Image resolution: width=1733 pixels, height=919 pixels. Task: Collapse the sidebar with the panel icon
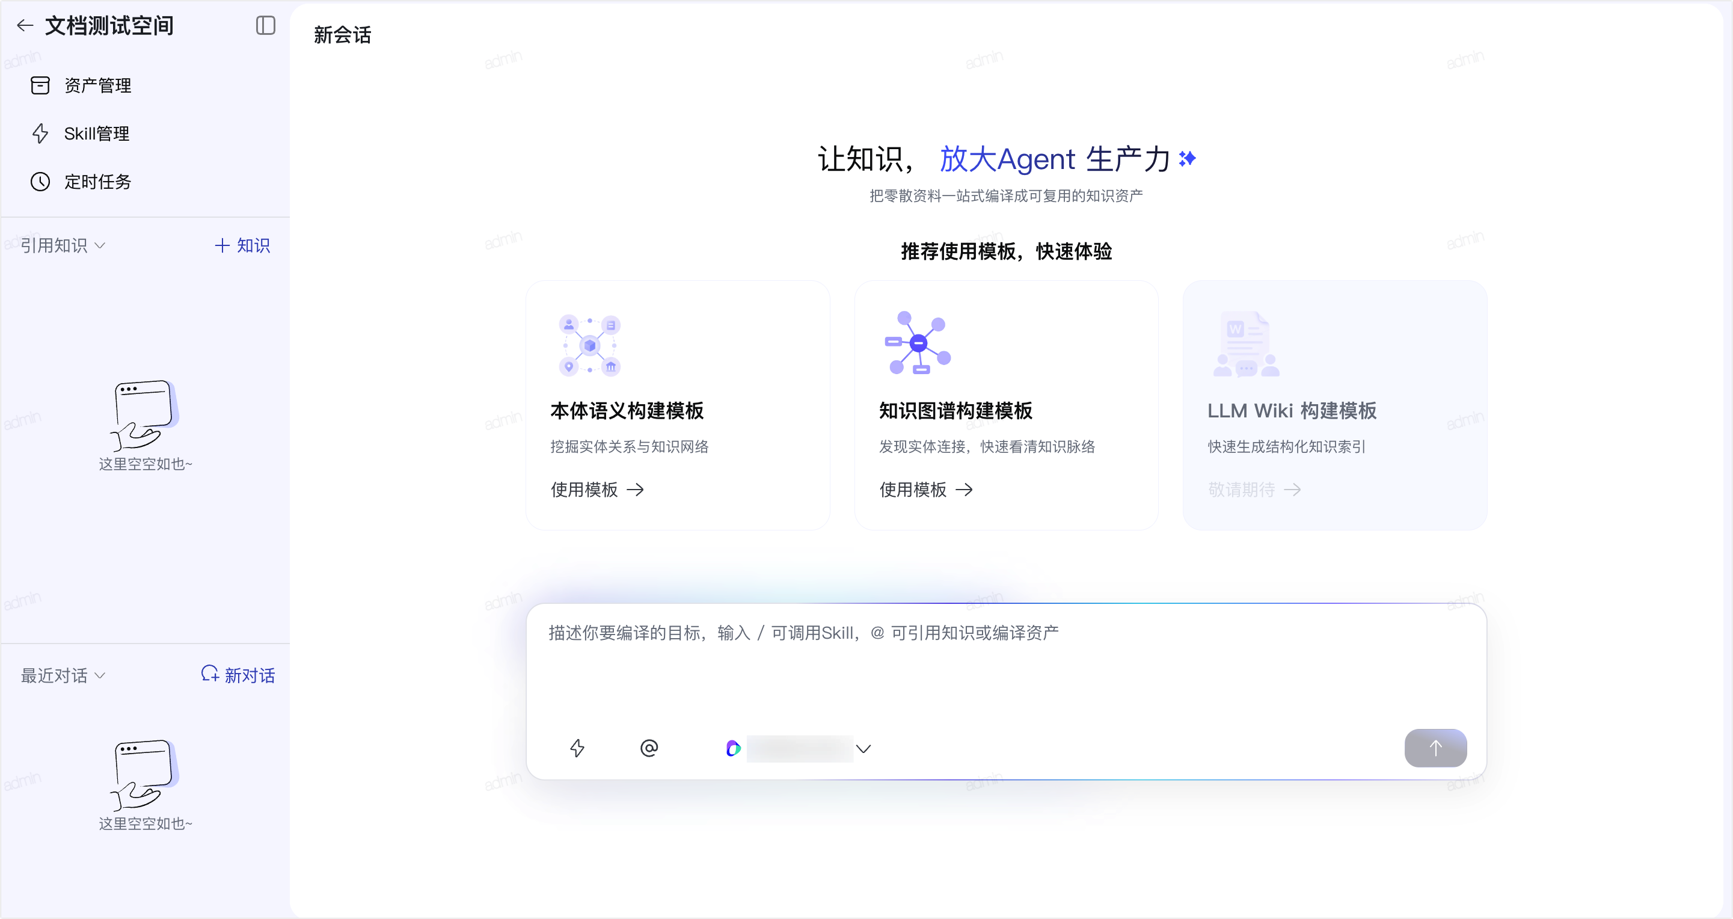(266, 26)
